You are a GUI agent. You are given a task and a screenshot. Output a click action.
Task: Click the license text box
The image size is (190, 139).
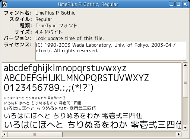111,51
